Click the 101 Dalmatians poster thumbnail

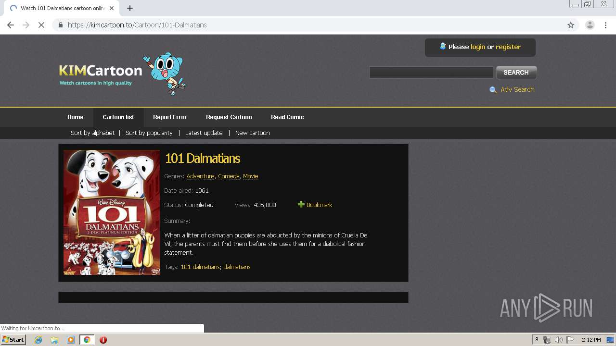112,212
